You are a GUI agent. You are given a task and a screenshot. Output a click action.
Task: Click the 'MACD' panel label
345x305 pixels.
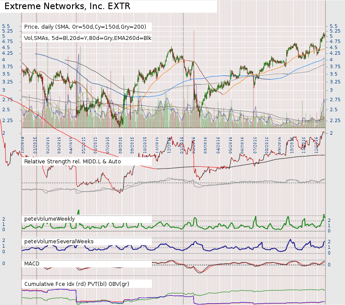(32, 264)
